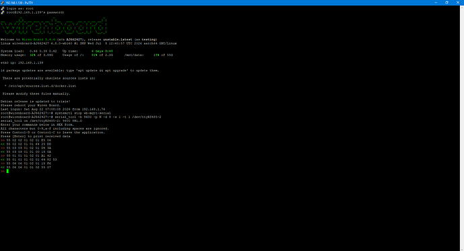The image size is (464, 251).
Task: Click the 'Linux wirenboard-A2662427' kernel line
Action: pos(89,43)
